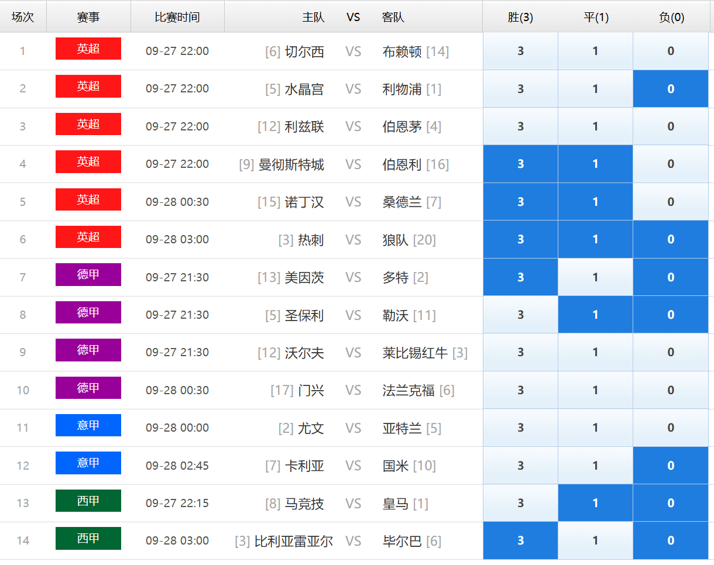Select loss (0) for 尤文 vs 亚特兰
Viewport: 714px width, 565px height.
pos(670,428)
